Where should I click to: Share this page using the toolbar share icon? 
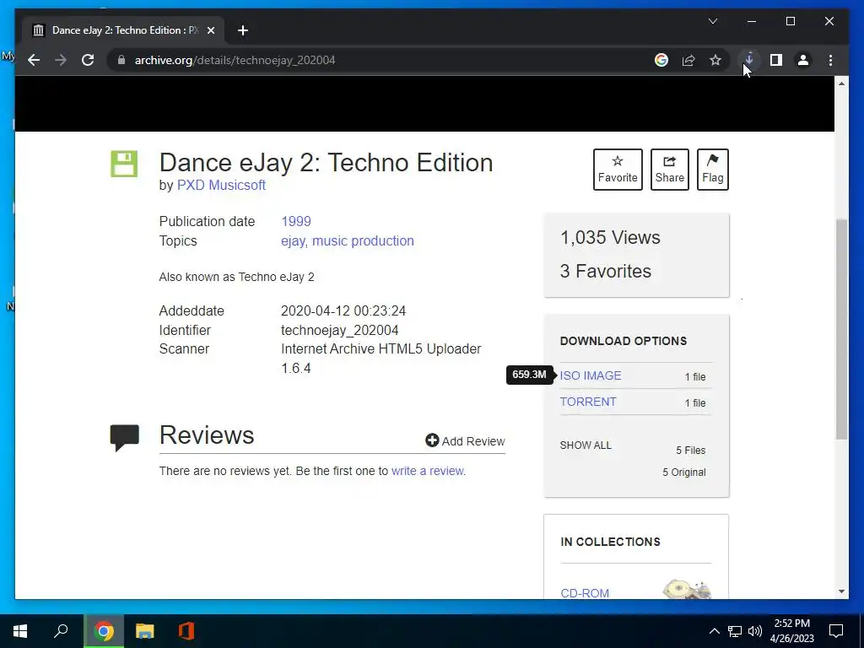coord(688,60)
